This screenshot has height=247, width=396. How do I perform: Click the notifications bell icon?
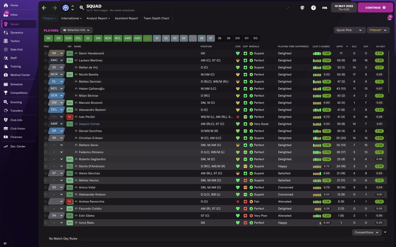pos(389,18)
